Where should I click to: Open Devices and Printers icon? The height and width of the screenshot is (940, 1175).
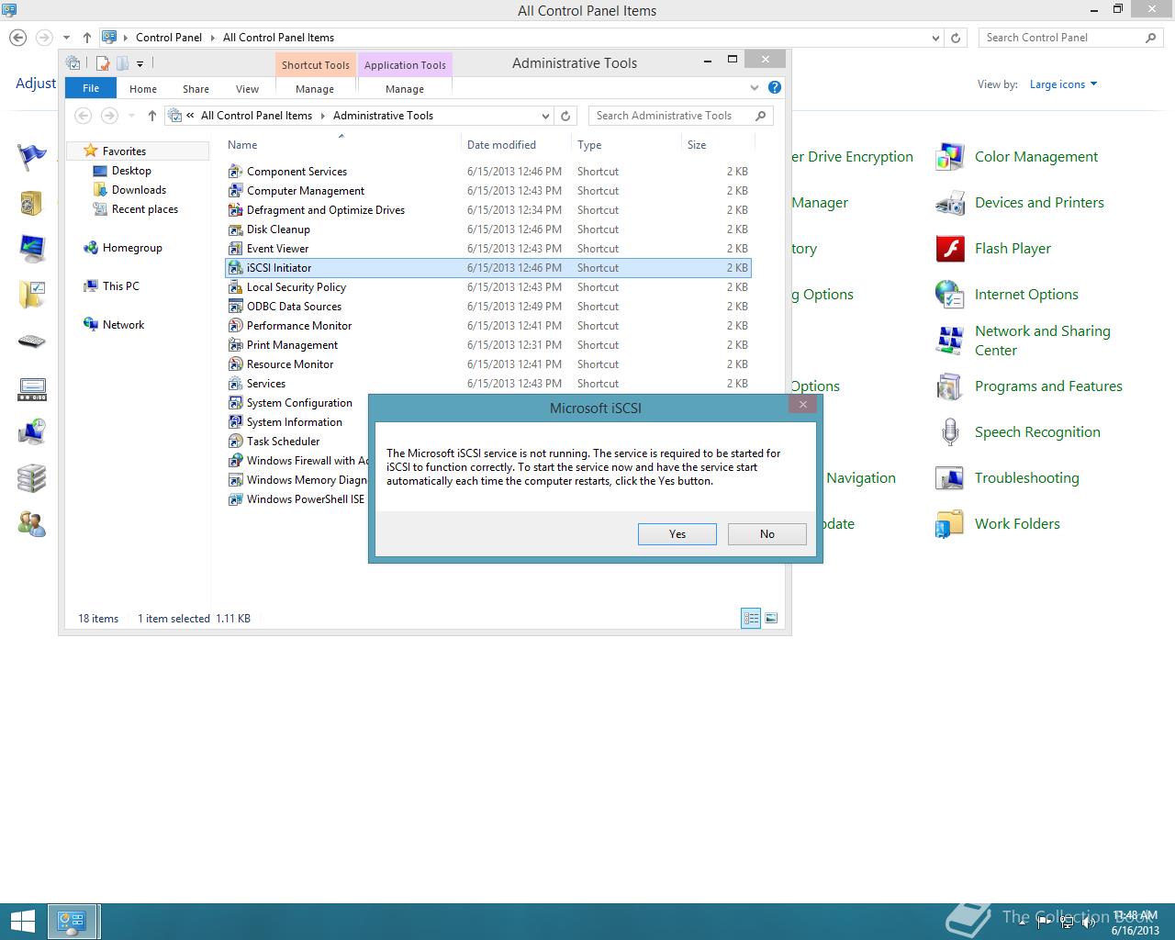[949, 203]
